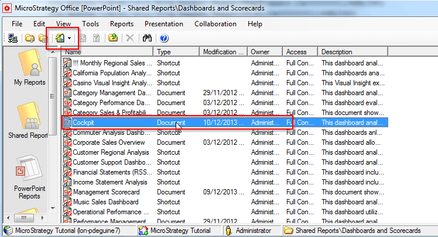The width and height of the screenshot is (438, 237).
Task: Open the Edit menu
Action: pos(39,24)
